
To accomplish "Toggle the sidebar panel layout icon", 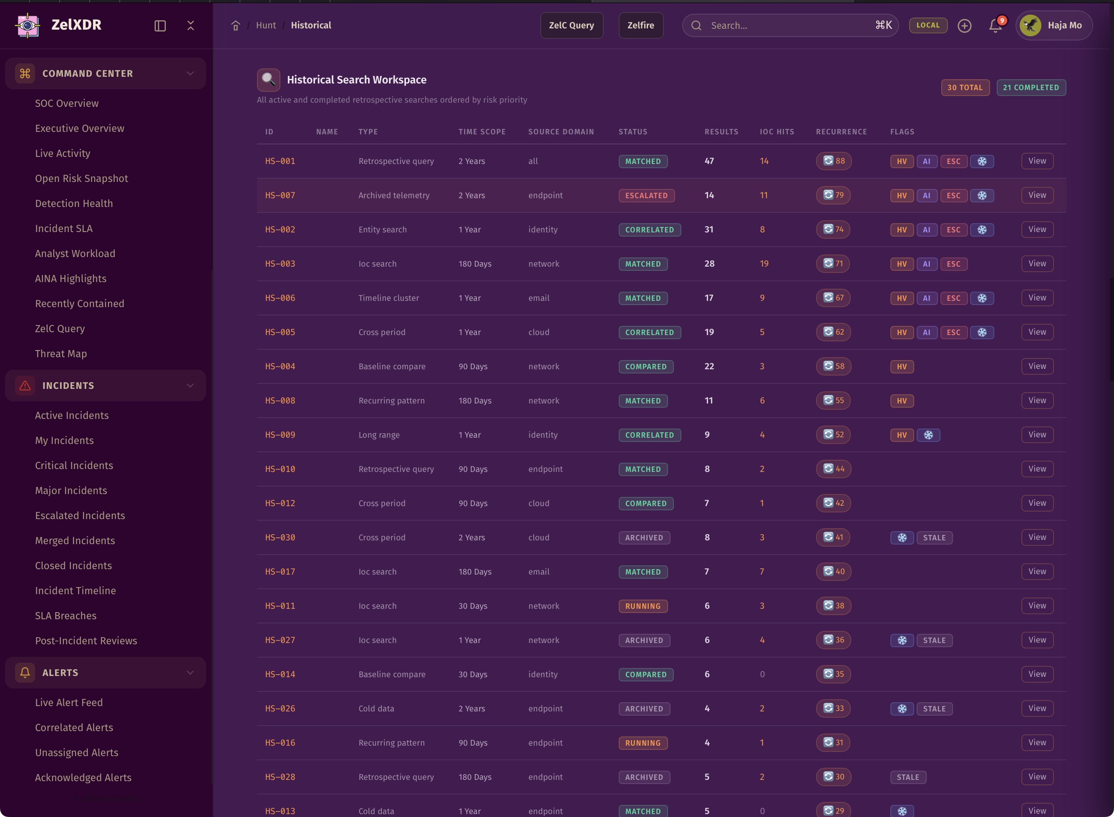I will [x=160, y=26].
